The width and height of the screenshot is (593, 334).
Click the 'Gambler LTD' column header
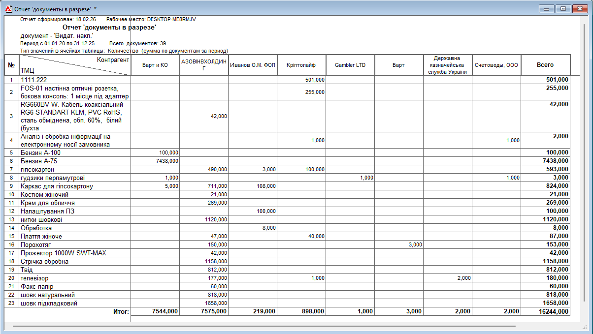[350, 65]
